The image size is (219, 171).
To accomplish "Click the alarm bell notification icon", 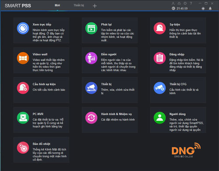I will [x=210, y=8].
